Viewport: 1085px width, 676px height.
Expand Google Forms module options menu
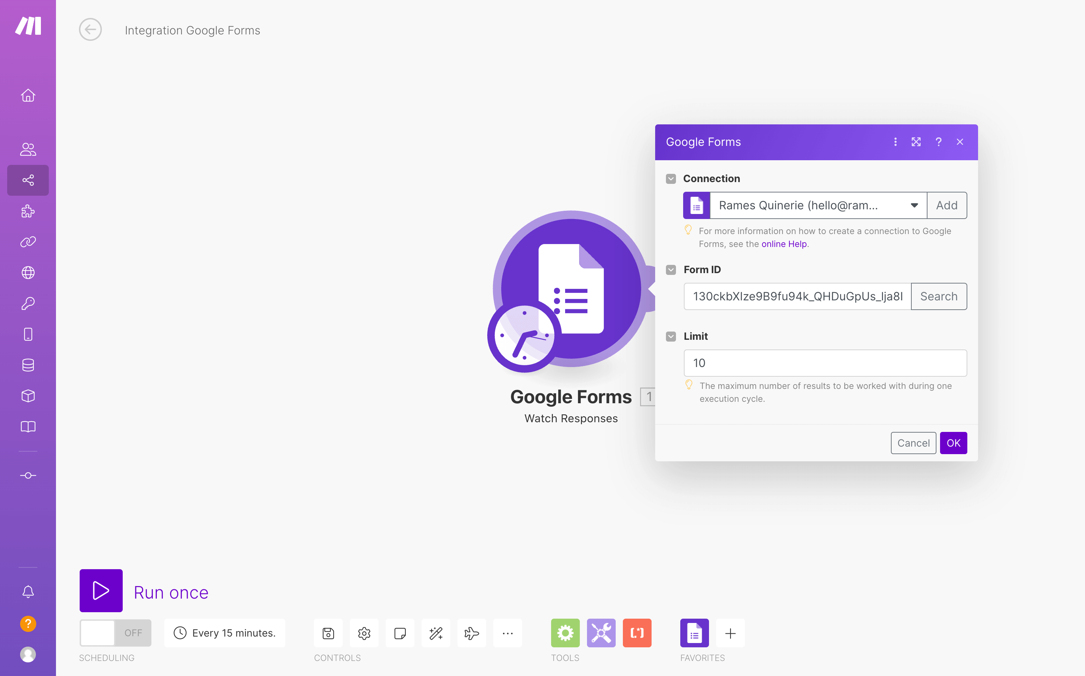tap(895, 142)
